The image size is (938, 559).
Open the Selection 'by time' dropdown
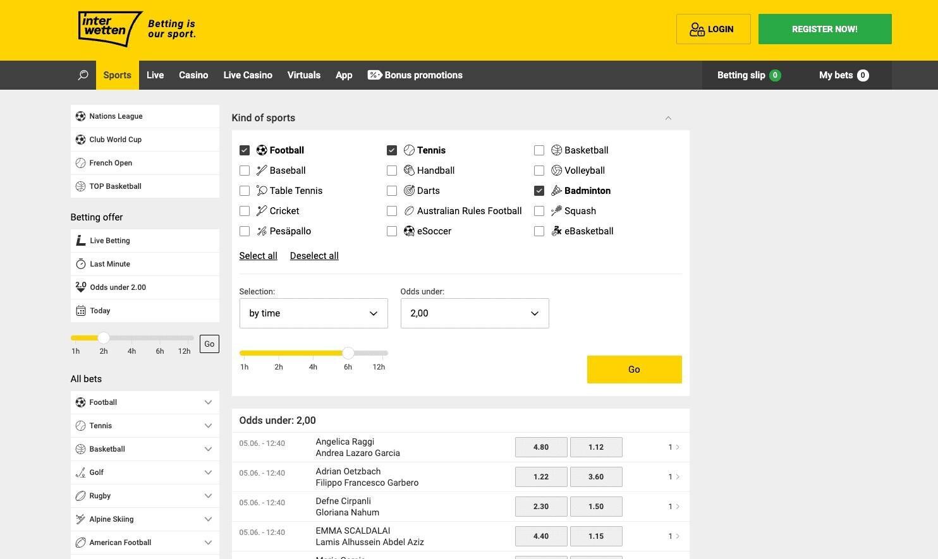pyautogui.click(x=314, y=313)
